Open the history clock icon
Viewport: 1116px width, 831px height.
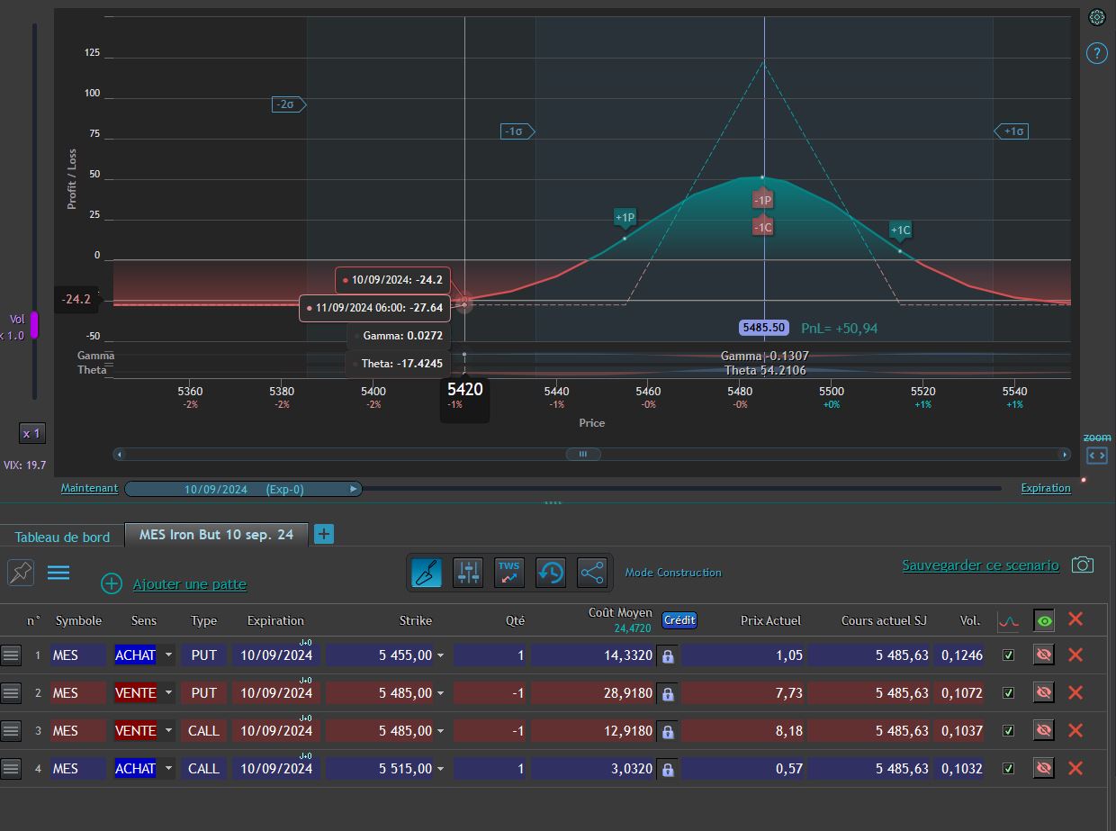coord(551,572)
